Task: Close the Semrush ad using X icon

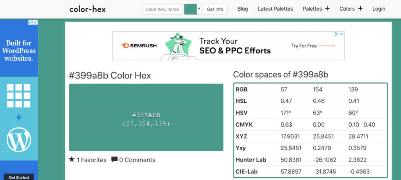Action: click(341, 35)
